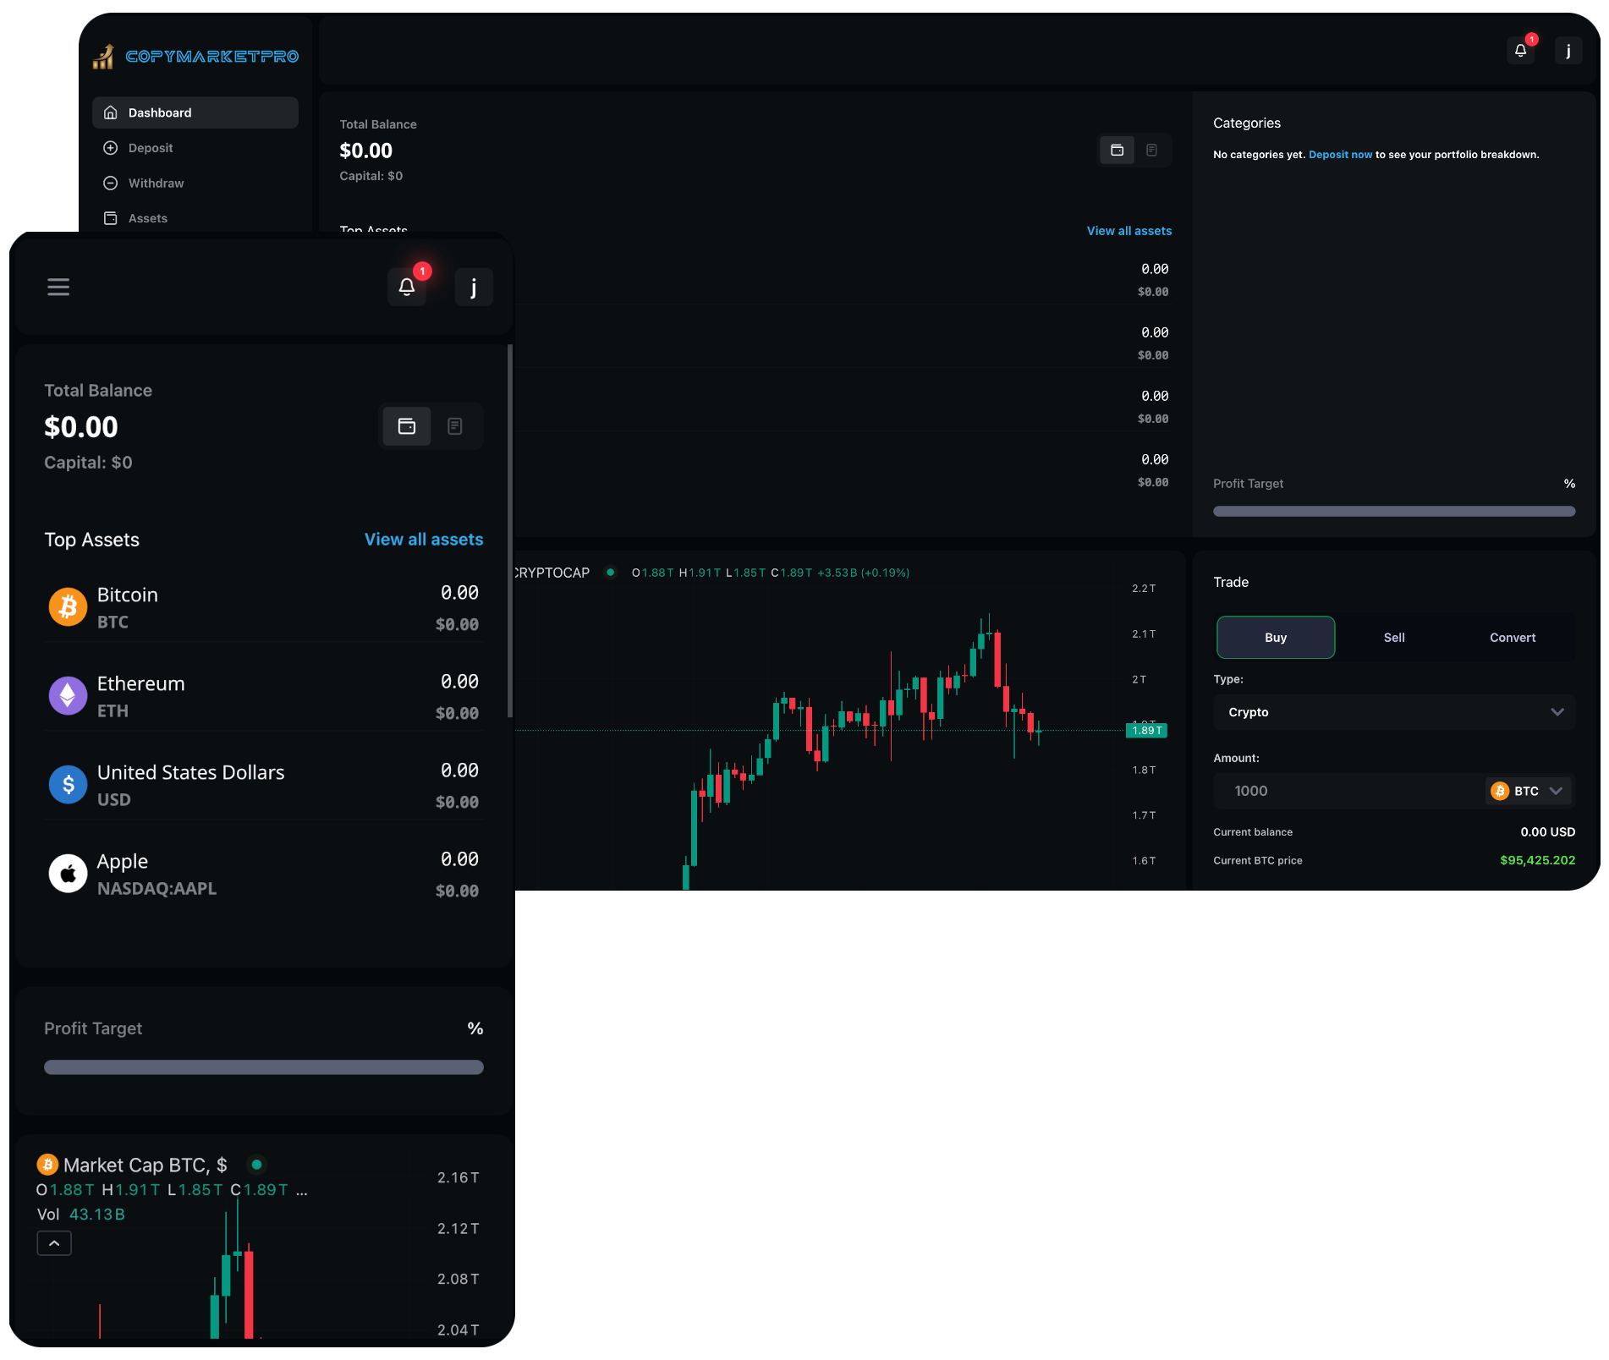This screenshot has width=1609, height=1360.
Task: Click 'View all assets' in the mobile panel
Action: pyautogui.click(x=424, y=540)
